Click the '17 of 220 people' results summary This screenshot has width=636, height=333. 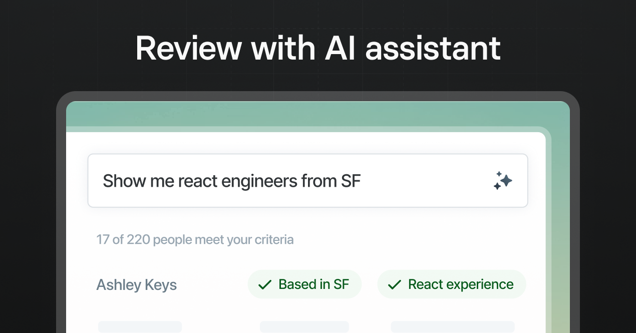(x=195, y=239)
